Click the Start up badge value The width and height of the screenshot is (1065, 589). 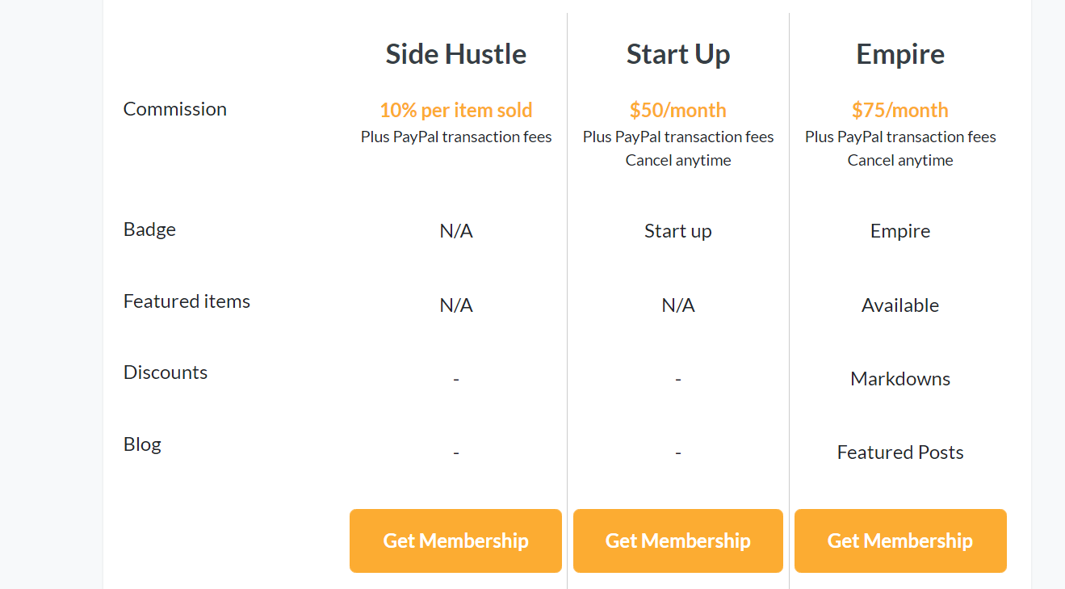point(678,231)
